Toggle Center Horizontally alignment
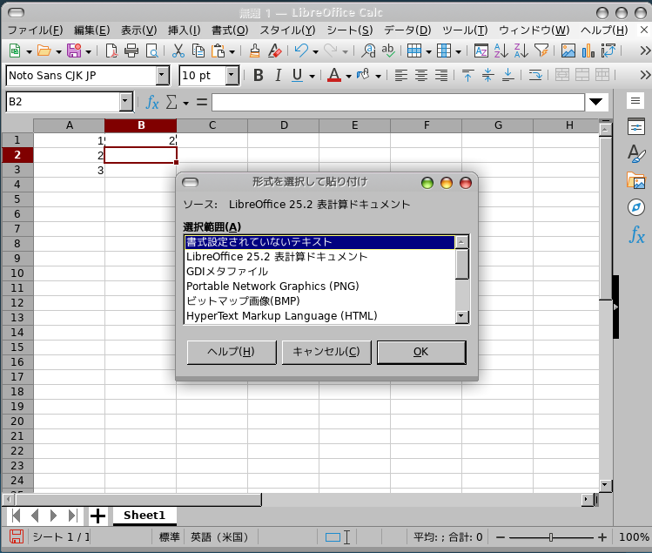Viewport: 652px width, 553px height. point(420,75)
